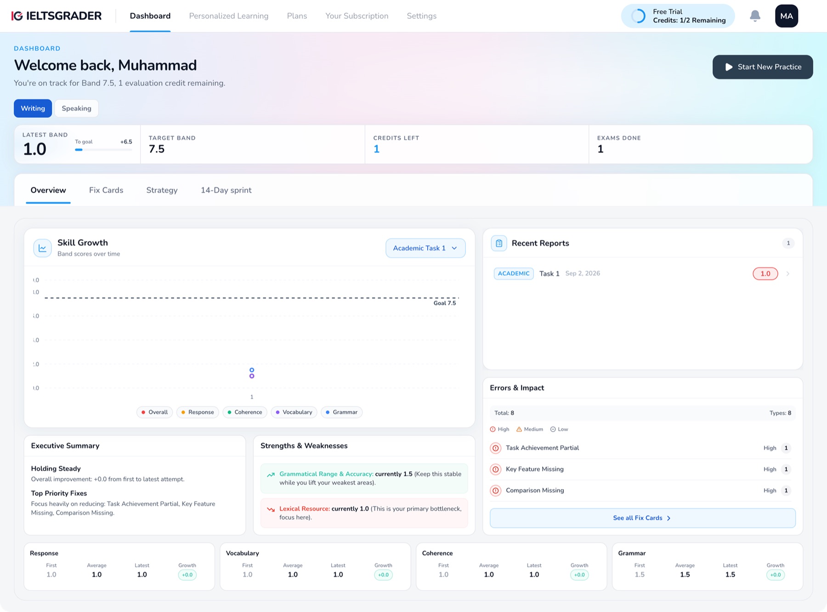Image resolution: width=827 pixels, height=612 pixels.
Task: Switch to the Writing mode
Action: point(33,108)
